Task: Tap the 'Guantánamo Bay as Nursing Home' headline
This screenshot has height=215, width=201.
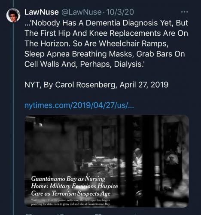Action: coord(74,186)
